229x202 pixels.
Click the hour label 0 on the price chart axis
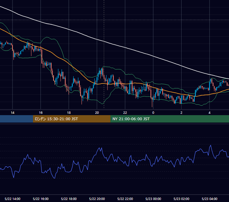point(153,113)
